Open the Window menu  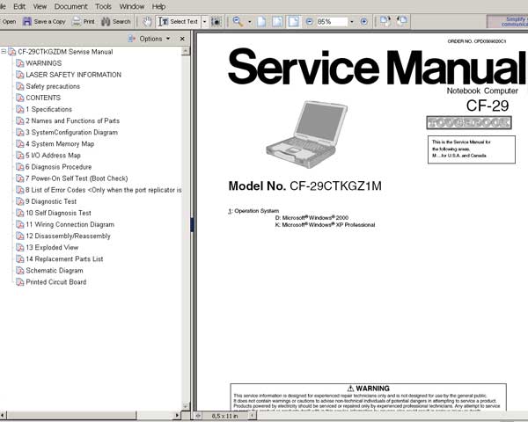[x=132, y=6]
